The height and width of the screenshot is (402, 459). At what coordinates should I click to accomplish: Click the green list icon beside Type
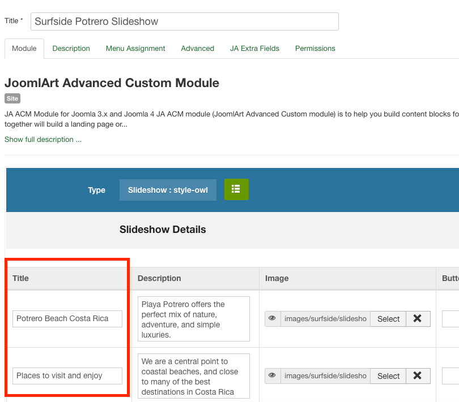pyautogui.click(x=236, y=189)
